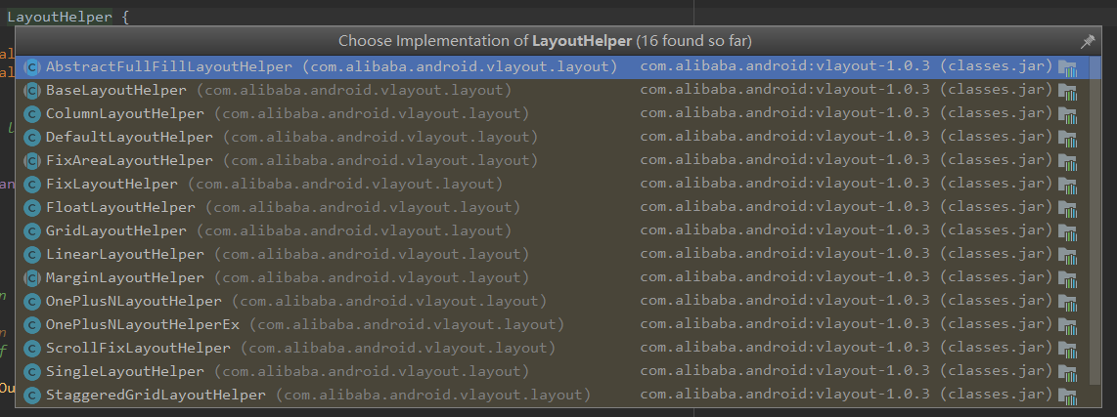Image resolution: width=1117 pixels, height=417 pixels.
Task: Click library icon in OnePlusNLayoutHelperEx row
Action: (x=1067, y=326)
